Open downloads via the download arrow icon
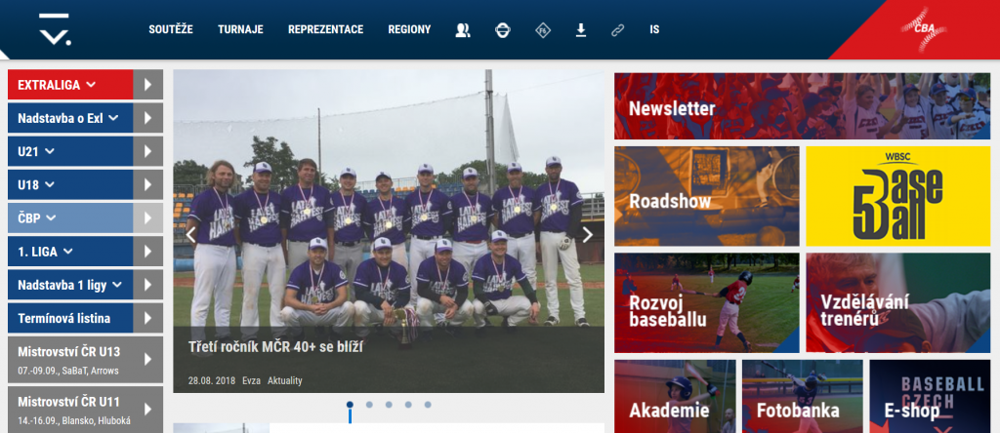The width and height of the screenshot is (1000, 433). pos(580,30)
